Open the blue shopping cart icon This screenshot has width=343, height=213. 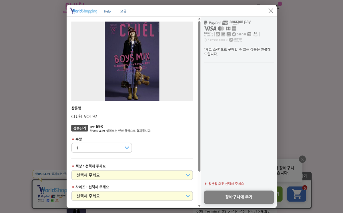click(297, 194)
